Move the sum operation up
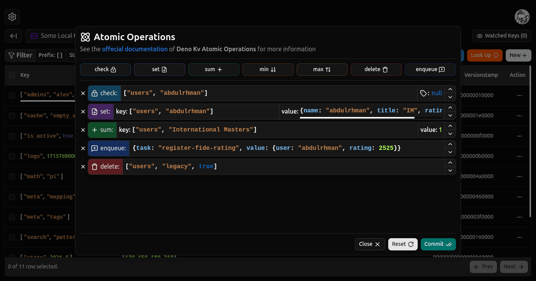Image resolution: width=536 pixels, height=281 pixels. tap(450, 126)
